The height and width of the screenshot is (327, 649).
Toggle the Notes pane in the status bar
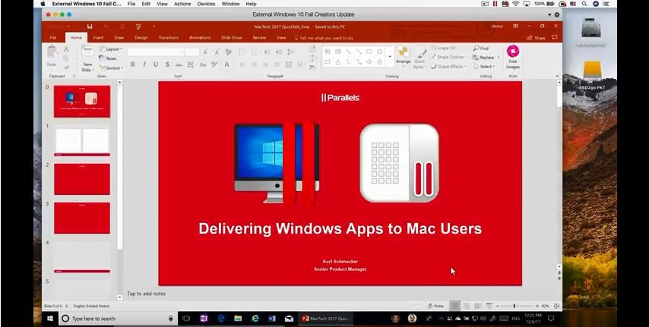436,306
